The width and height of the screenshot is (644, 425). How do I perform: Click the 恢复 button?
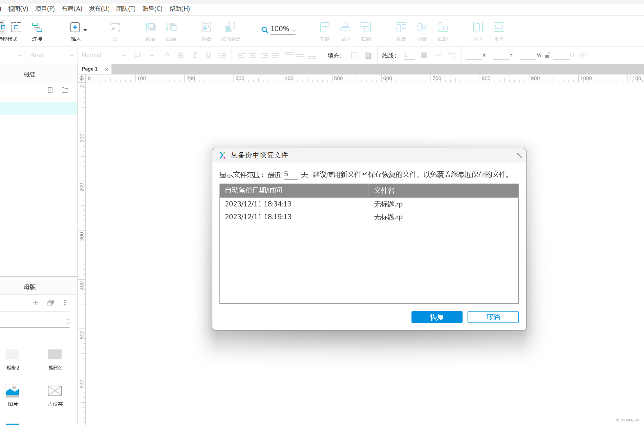click(x=437, y=317)
